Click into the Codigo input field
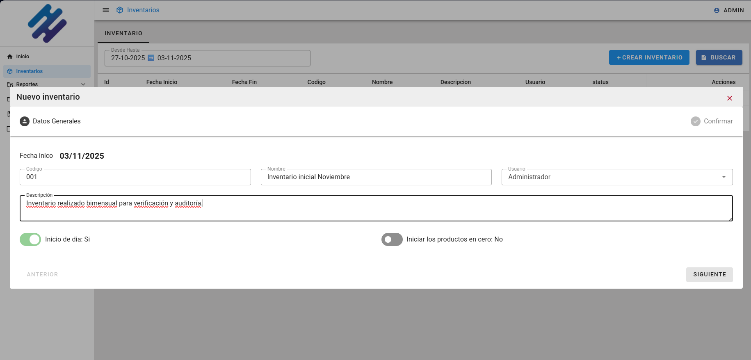This screenshot has width=751, height=360. [x=135, y=177]
